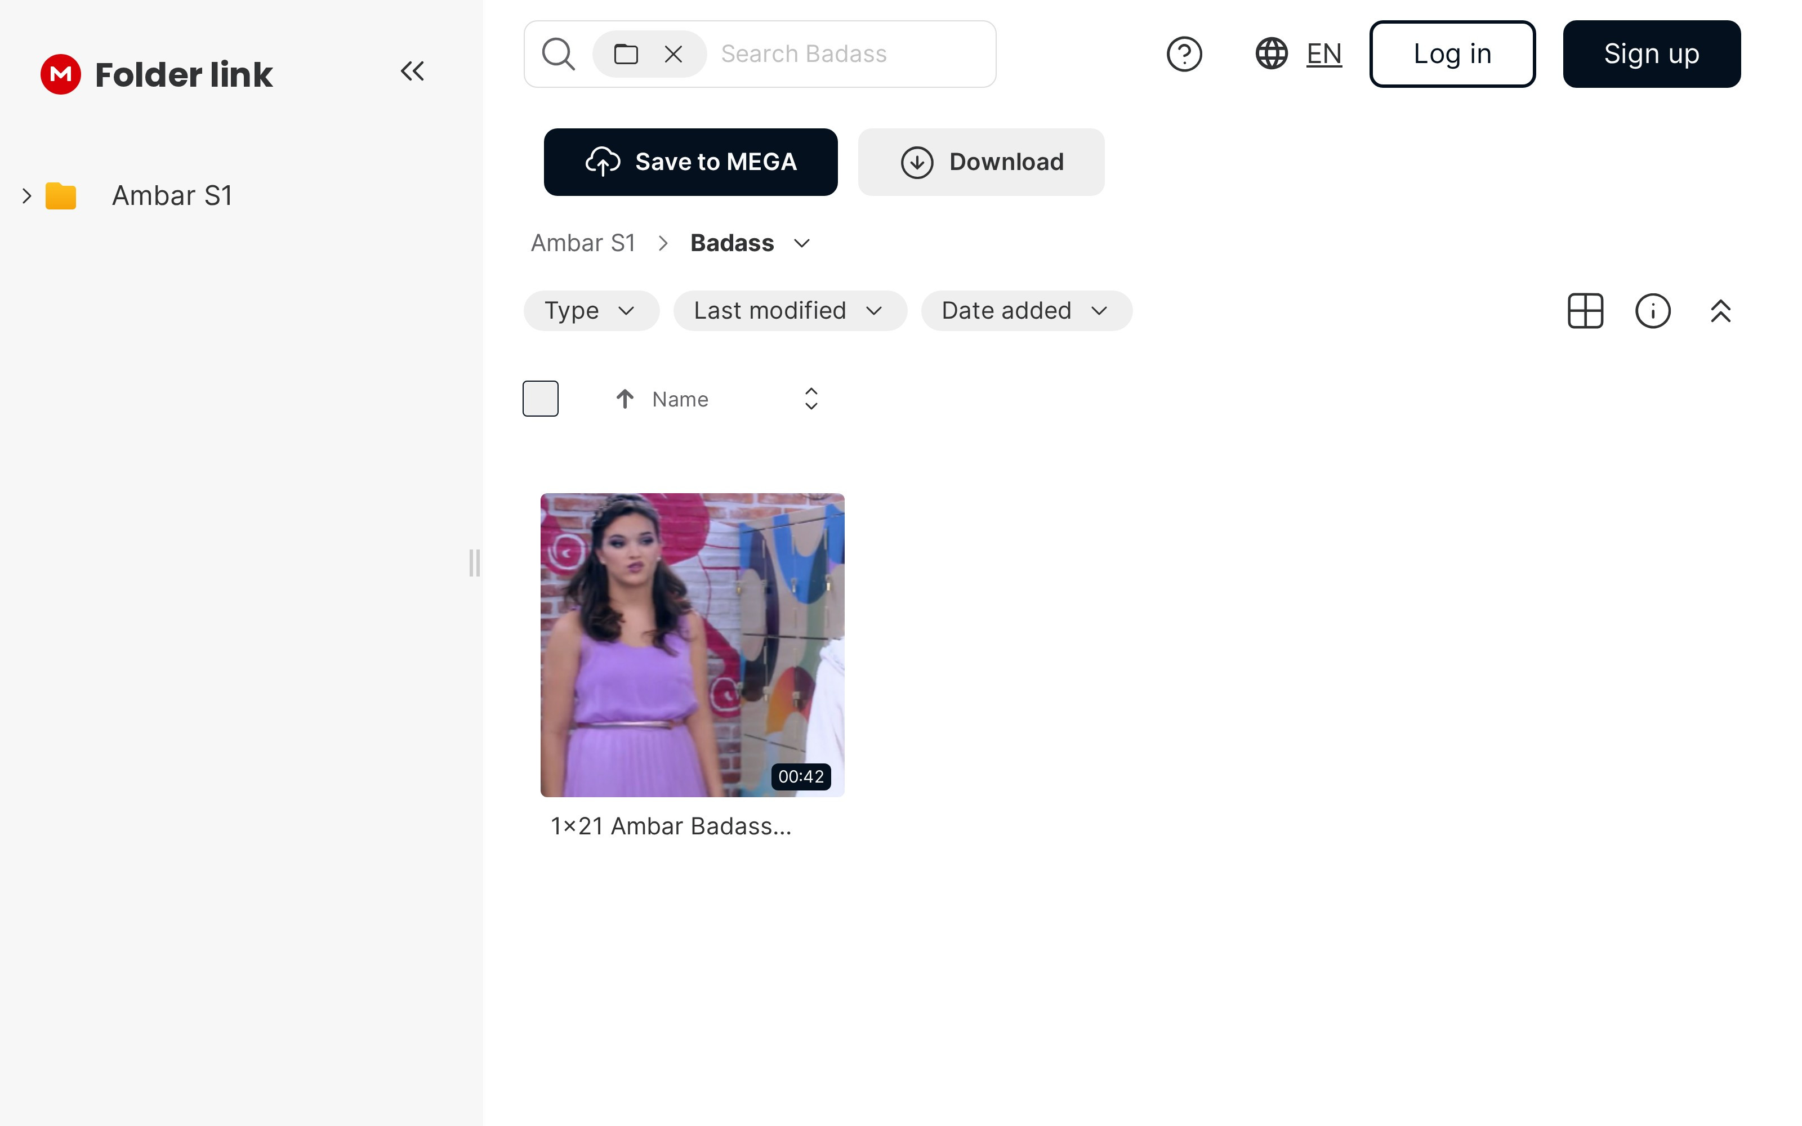The image size is (1802, 1126).
Task: Open the Last modified filter dropdown
Action: click(790, 311)
